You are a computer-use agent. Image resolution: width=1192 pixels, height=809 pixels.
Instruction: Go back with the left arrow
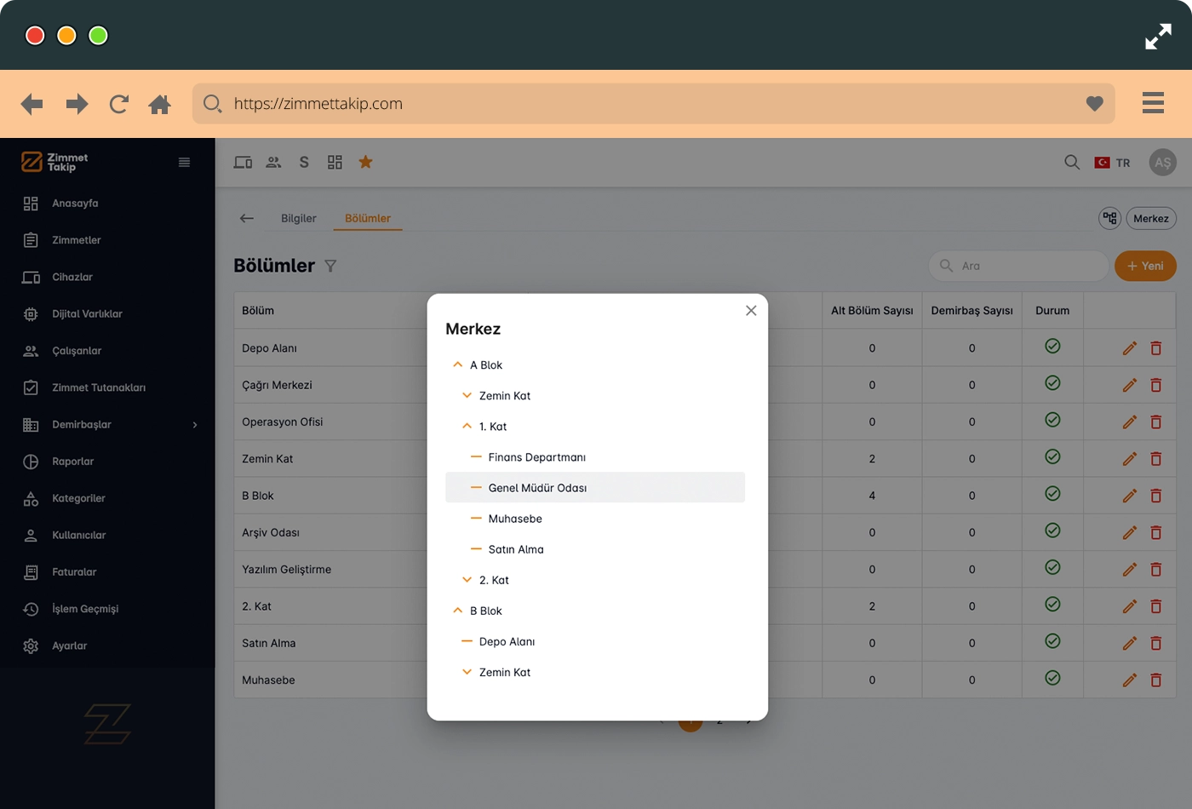[247, 218]
